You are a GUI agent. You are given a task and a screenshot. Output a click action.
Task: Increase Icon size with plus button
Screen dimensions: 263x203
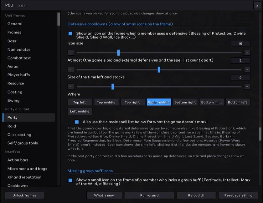click(x=247, y=53)
